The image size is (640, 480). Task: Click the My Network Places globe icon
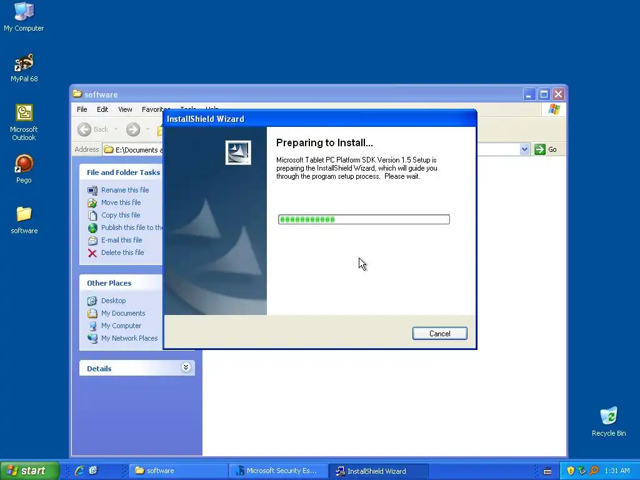click(92, 338)
